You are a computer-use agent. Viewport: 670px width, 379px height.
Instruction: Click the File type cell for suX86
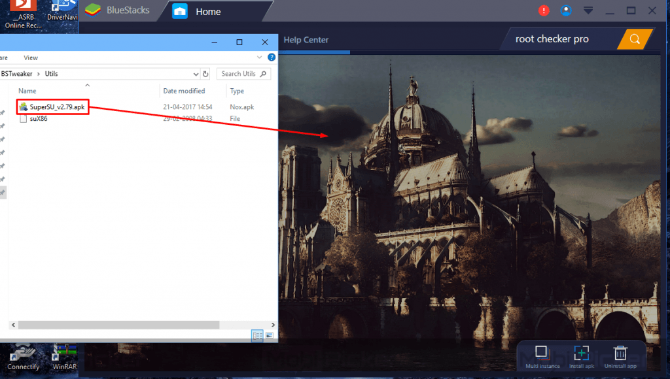(x=235, y=119)
